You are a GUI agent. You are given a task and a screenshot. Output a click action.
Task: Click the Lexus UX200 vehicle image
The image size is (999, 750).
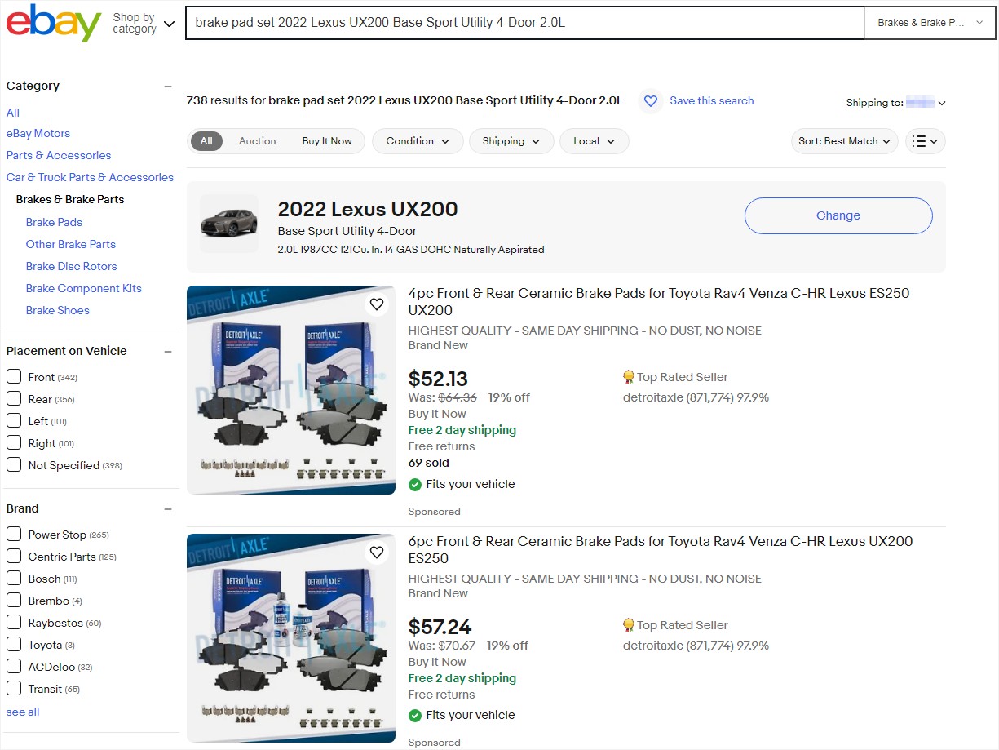[229, 223]
